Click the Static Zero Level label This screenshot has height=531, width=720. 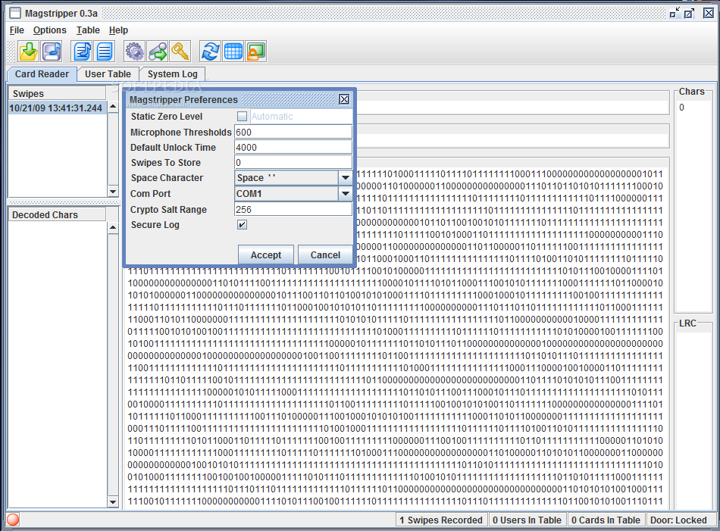pos(167,117)
